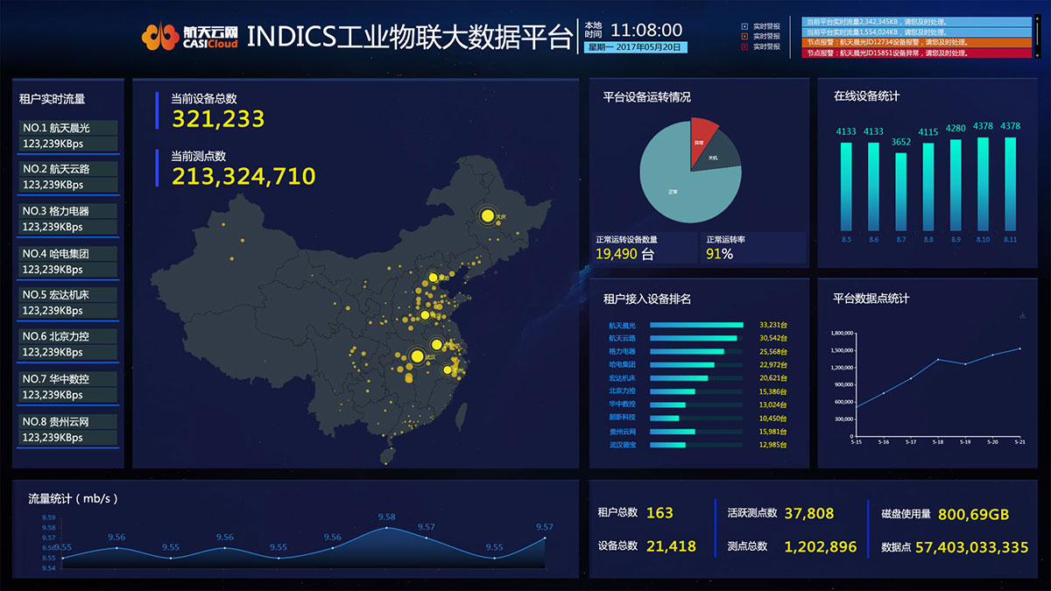
Task: Click the 租户总数 value 163
Action: [660, 513]
